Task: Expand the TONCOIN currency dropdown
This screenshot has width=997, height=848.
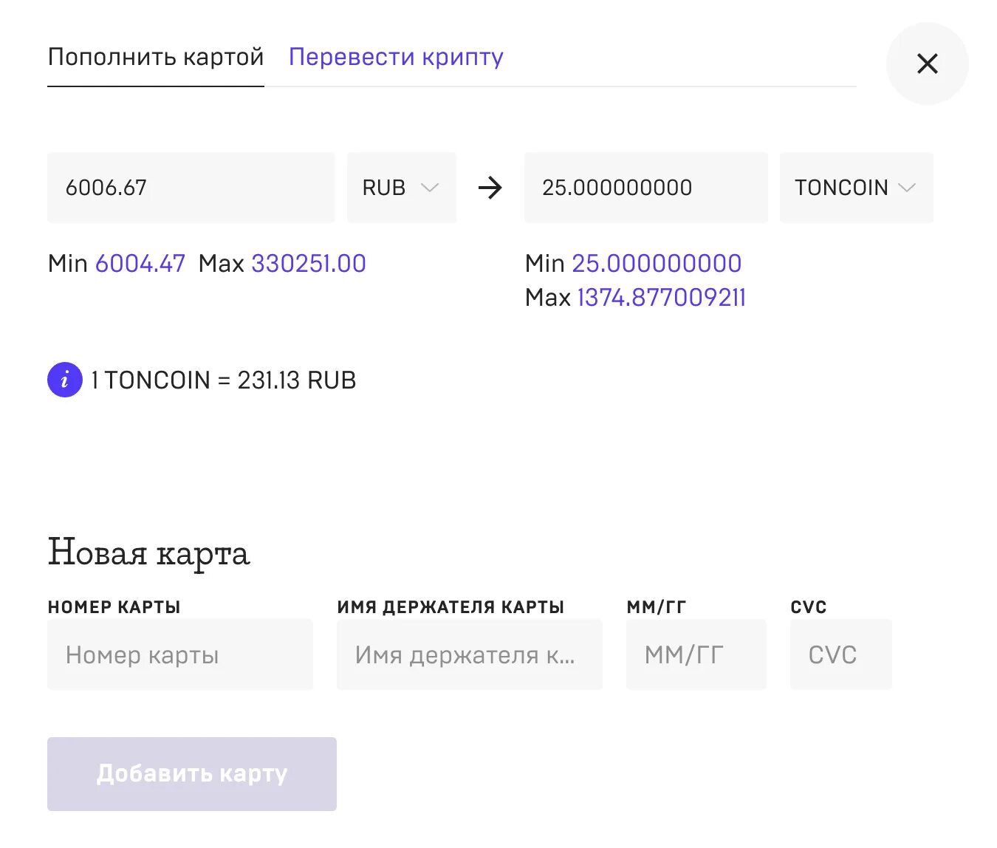Action: pos(855,188)
